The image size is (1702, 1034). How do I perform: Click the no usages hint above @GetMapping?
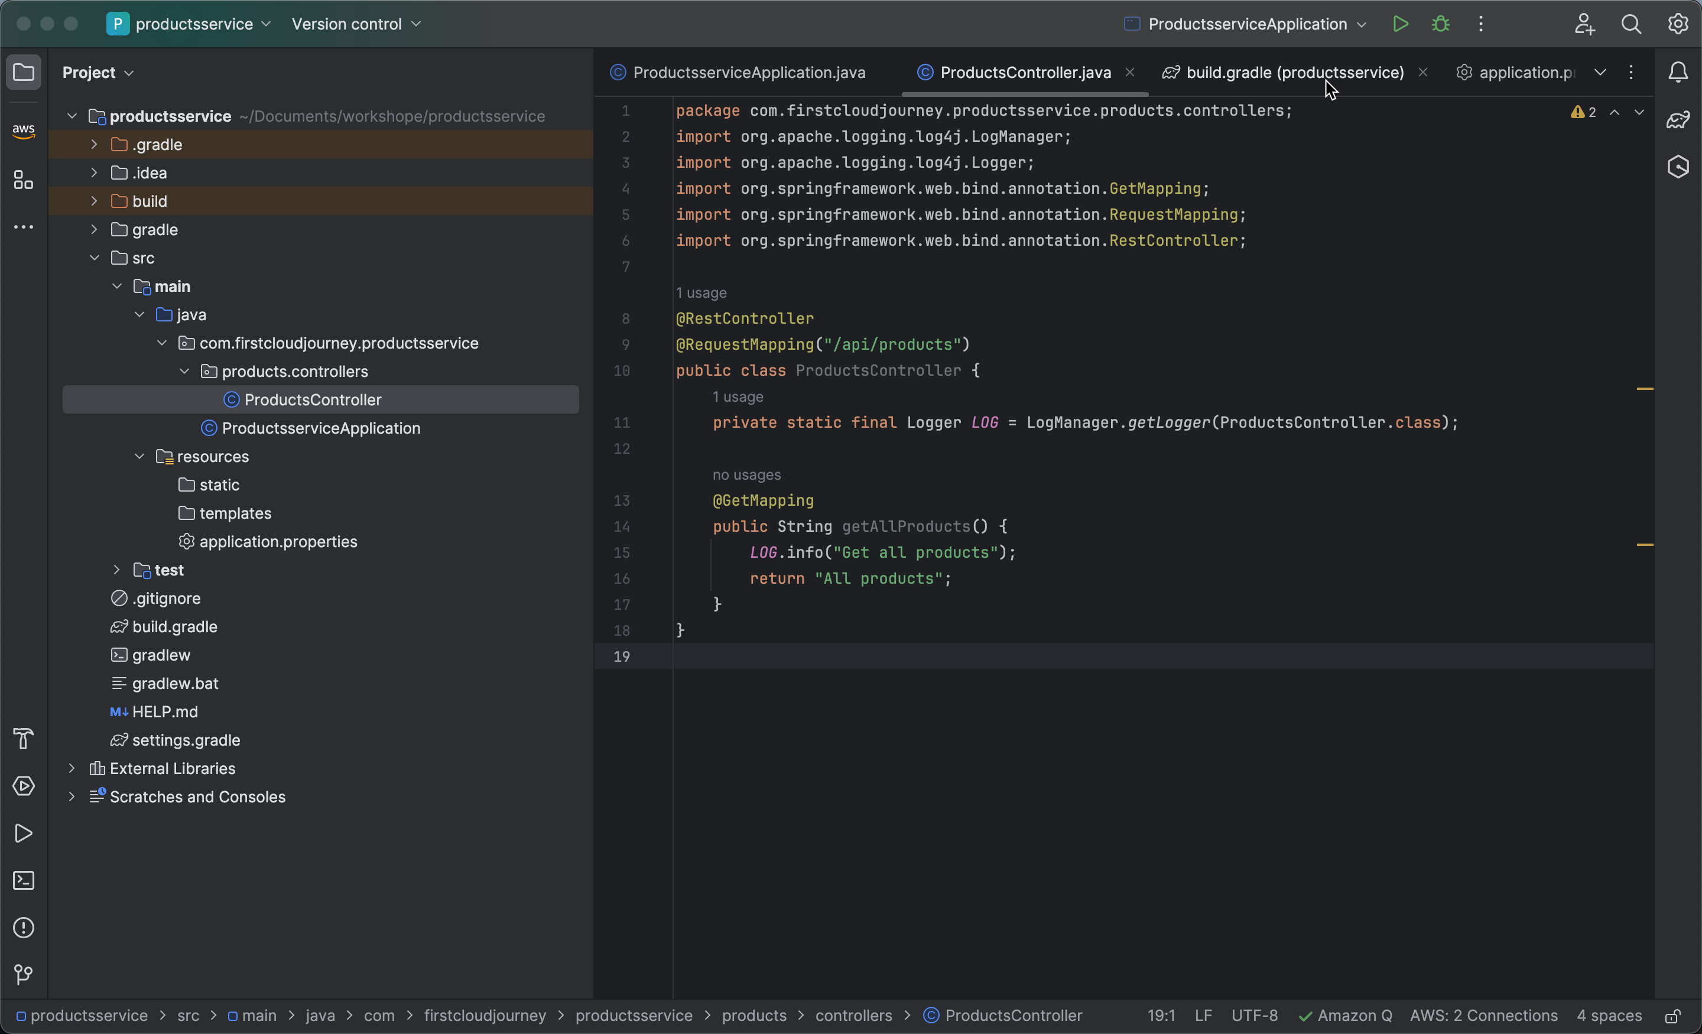[x=747, y=475]
